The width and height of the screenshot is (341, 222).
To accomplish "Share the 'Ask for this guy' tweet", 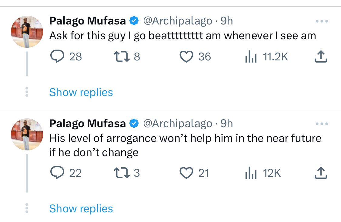I will (321, 56).
